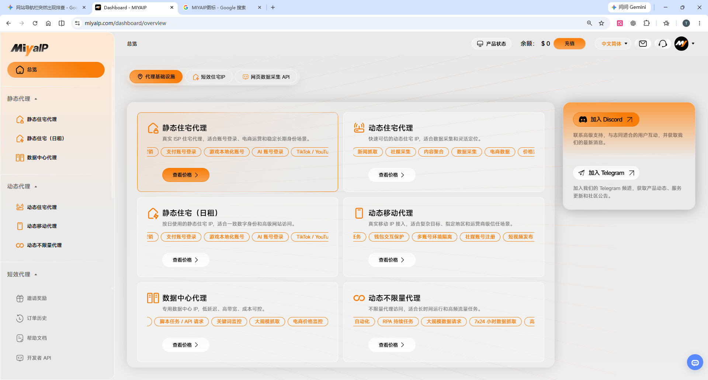
Task: Click the site information icon in address bar
Action: pyautogui.click(x=77, y=23)
